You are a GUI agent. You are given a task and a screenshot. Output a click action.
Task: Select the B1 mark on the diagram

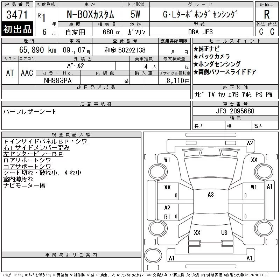167,217
